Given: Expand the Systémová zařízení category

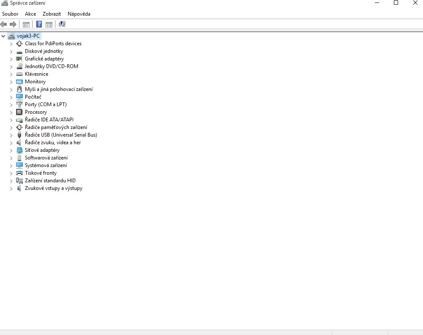Looking at the screenshot, I should [x=11, y=165].
